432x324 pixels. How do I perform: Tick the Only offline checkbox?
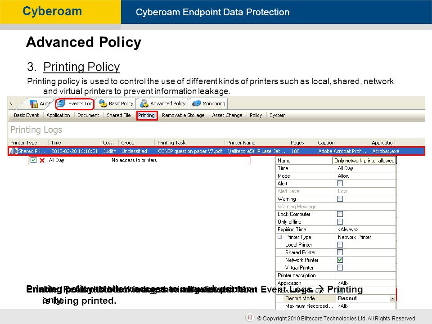(340, 222)
